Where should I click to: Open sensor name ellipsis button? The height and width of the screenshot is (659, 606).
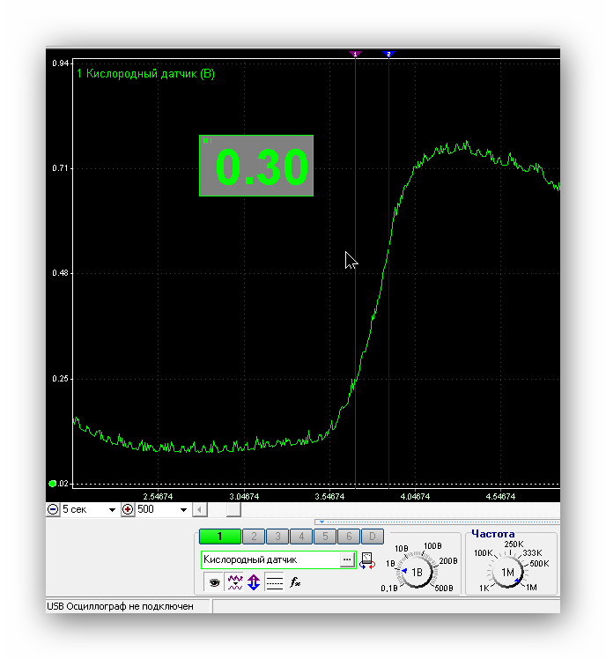[347, 559]
